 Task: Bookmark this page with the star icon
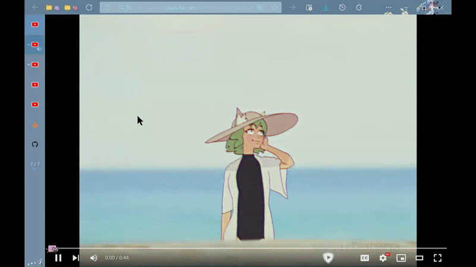pos(274,8)
